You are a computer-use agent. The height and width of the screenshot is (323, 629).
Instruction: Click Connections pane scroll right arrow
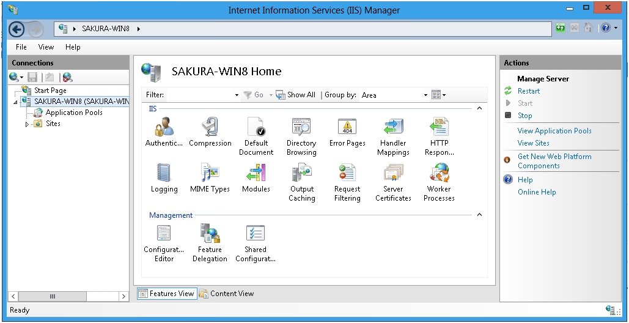(x=123, y=297)
